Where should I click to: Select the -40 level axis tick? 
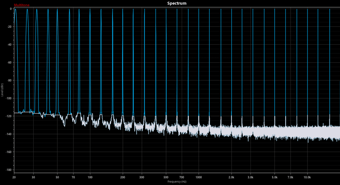coord(10,45)
